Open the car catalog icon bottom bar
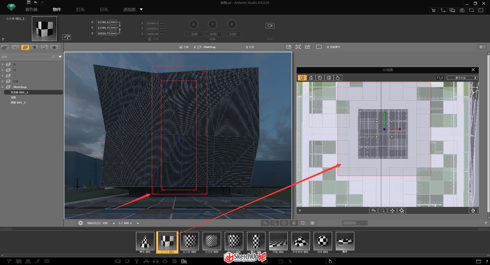The height and width of the screenshot is (265, 490). pos(155,261)
